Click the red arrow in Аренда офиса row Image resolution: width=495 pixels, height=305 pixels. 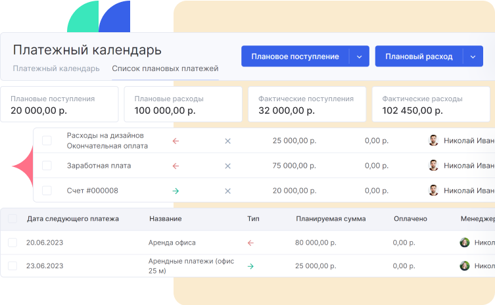pyautogui.click(x=250, y=243)
